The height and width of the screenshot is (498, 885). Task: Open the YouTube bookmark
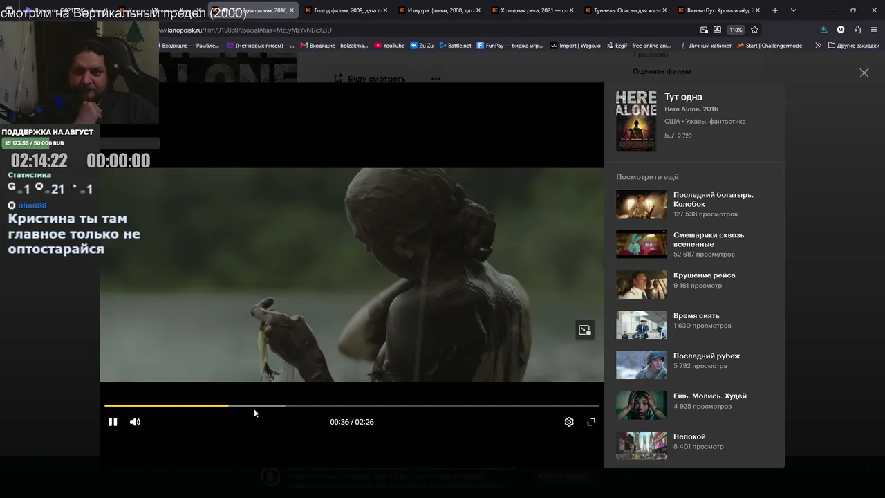[x=390, y=46]
